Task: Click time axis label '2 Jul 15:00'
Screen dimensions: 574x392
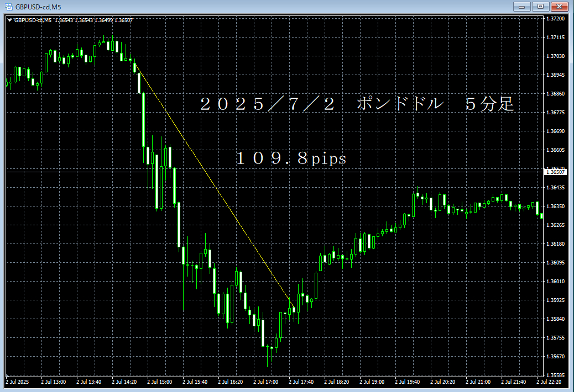Action: coord(160,382)
